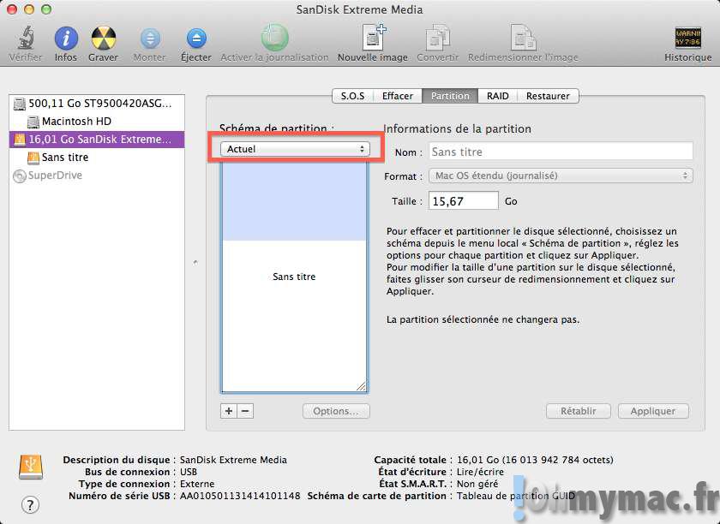Open the RAID tab
720x524 pixels.
click(x=498, y=96)
